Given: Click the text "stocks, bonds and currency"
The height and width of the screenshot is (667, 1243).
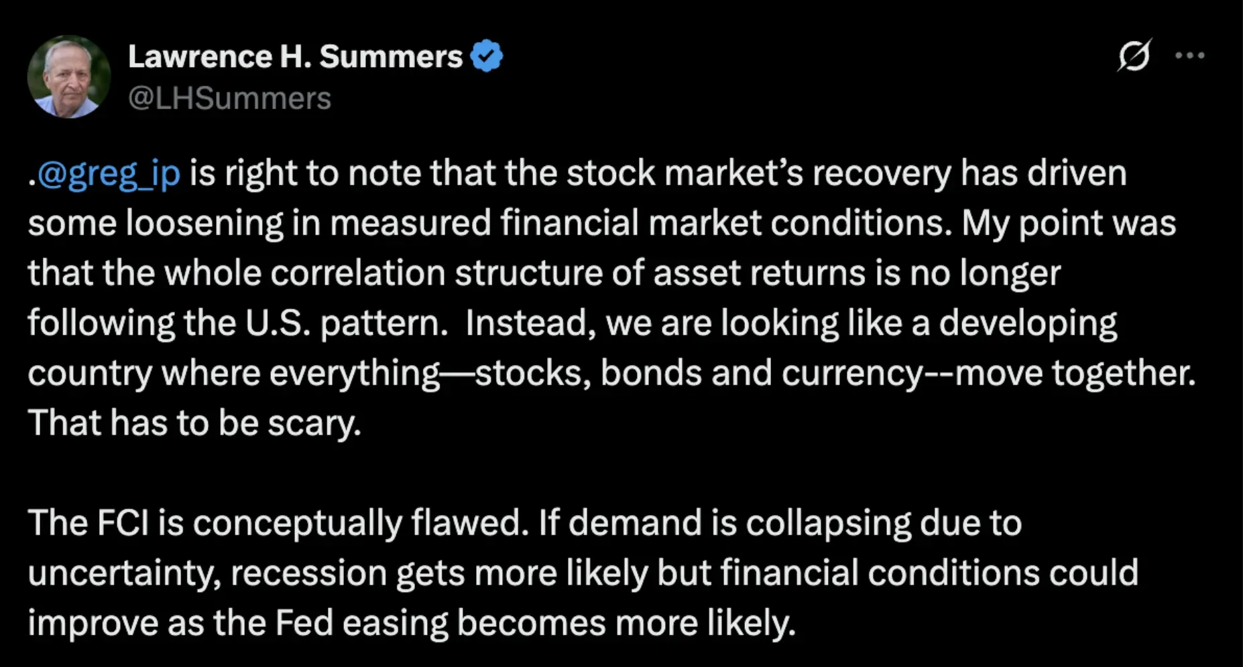Looking at the screenshot, I should click(699, 374).
